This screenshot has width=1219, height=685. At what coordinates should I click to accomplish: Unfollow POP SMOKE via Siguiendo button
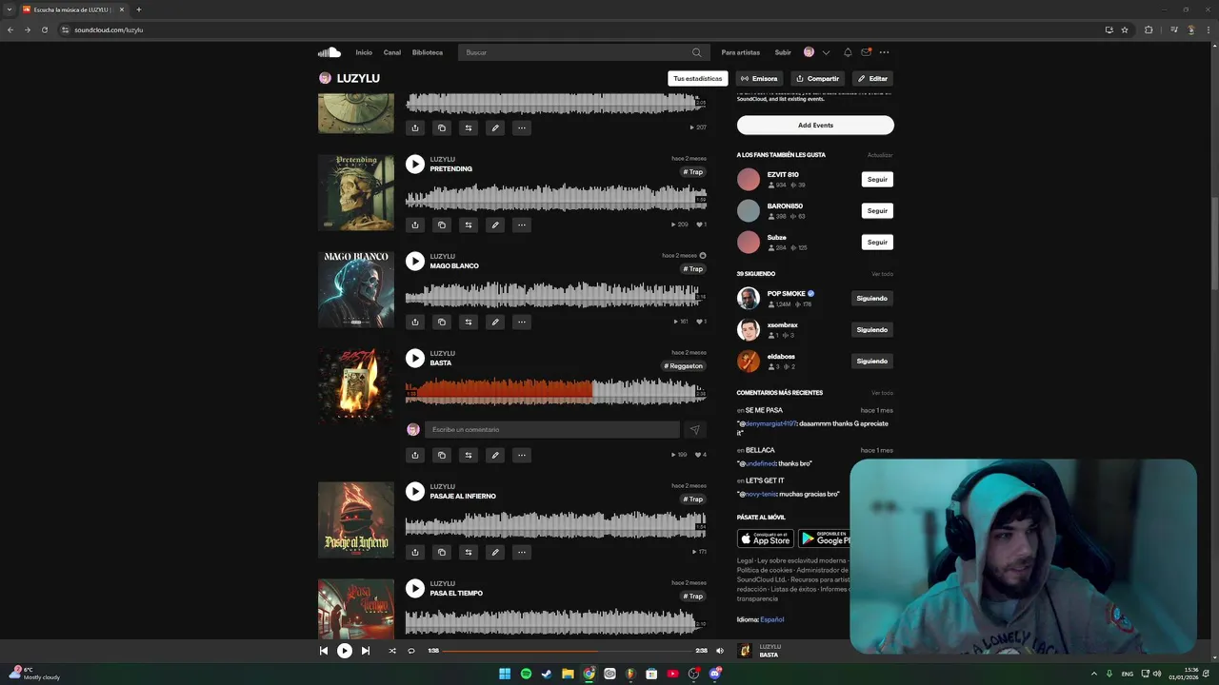click(871, 298)
